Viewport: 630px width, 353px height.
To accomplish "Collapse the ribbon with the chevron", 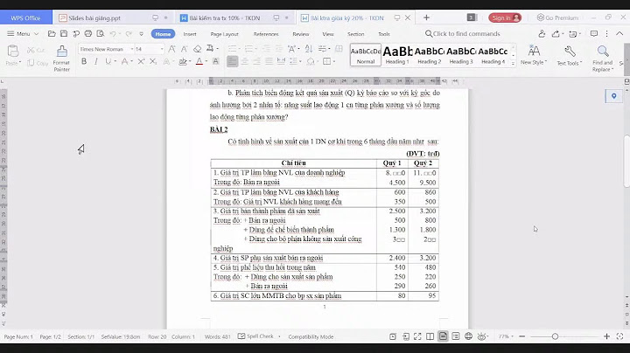I will 619,34.
